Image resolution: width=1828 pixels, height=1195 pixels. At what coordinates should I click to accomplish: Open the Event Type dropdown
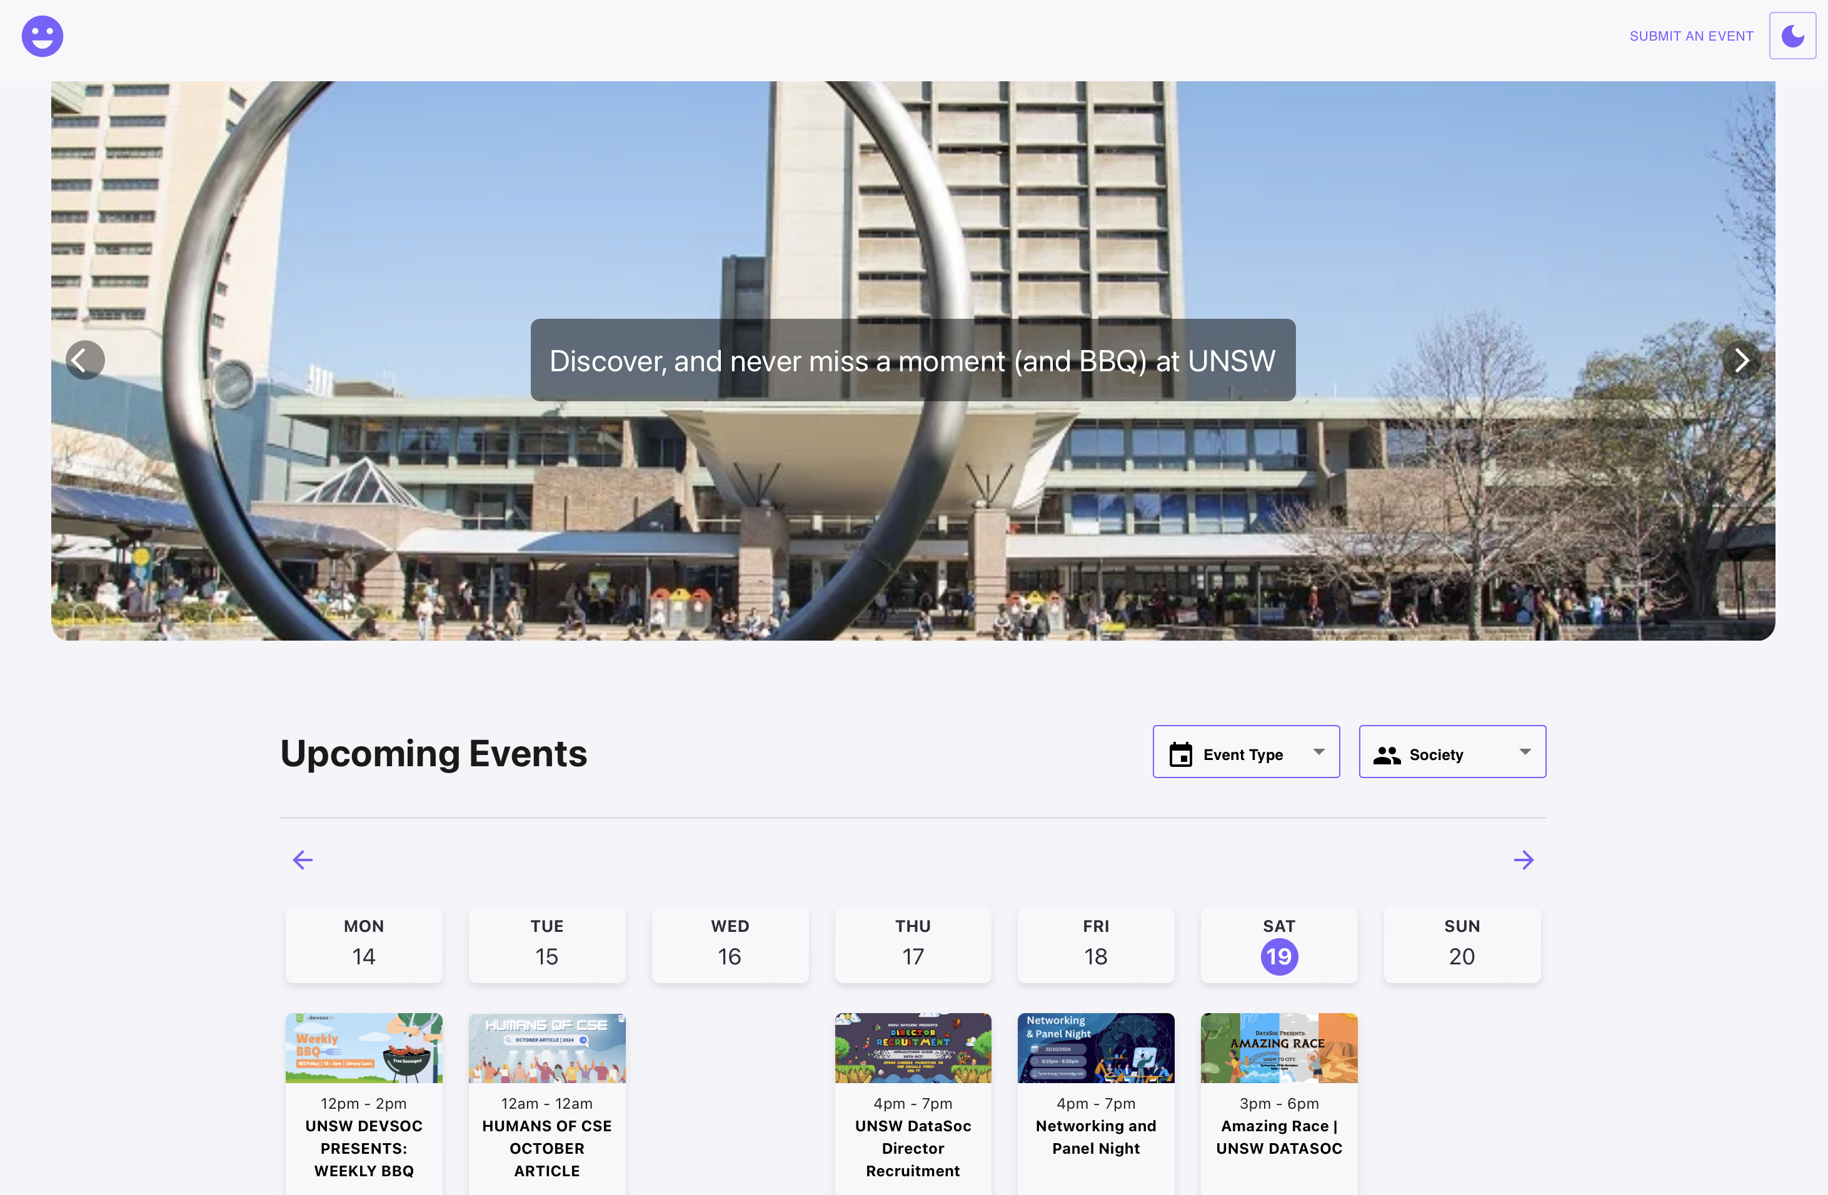[x=1245, y=752]
